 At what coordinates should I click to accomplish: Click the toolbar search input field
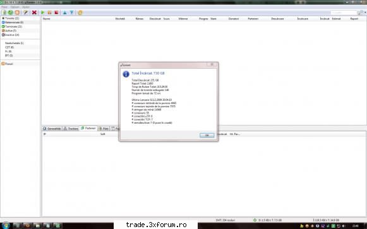coord(344,13)
